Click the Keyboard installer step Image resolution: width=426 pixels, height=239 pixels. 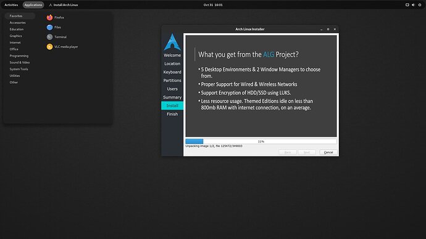(x=172, y=72)
